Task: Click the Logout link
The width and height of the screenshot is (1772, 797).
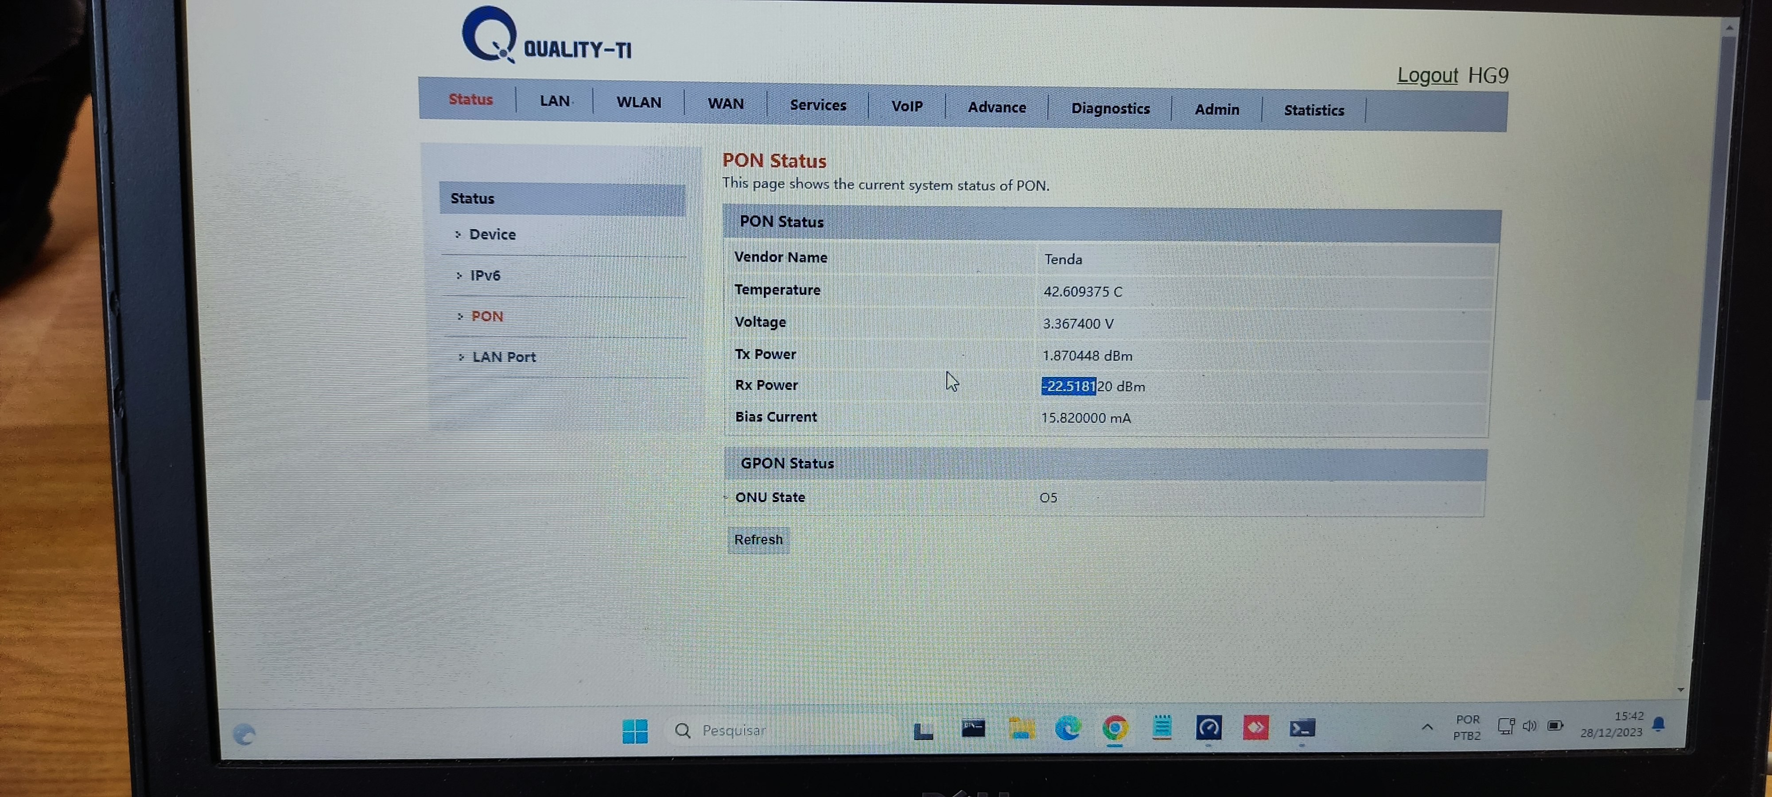Action: coord(1426,75)
